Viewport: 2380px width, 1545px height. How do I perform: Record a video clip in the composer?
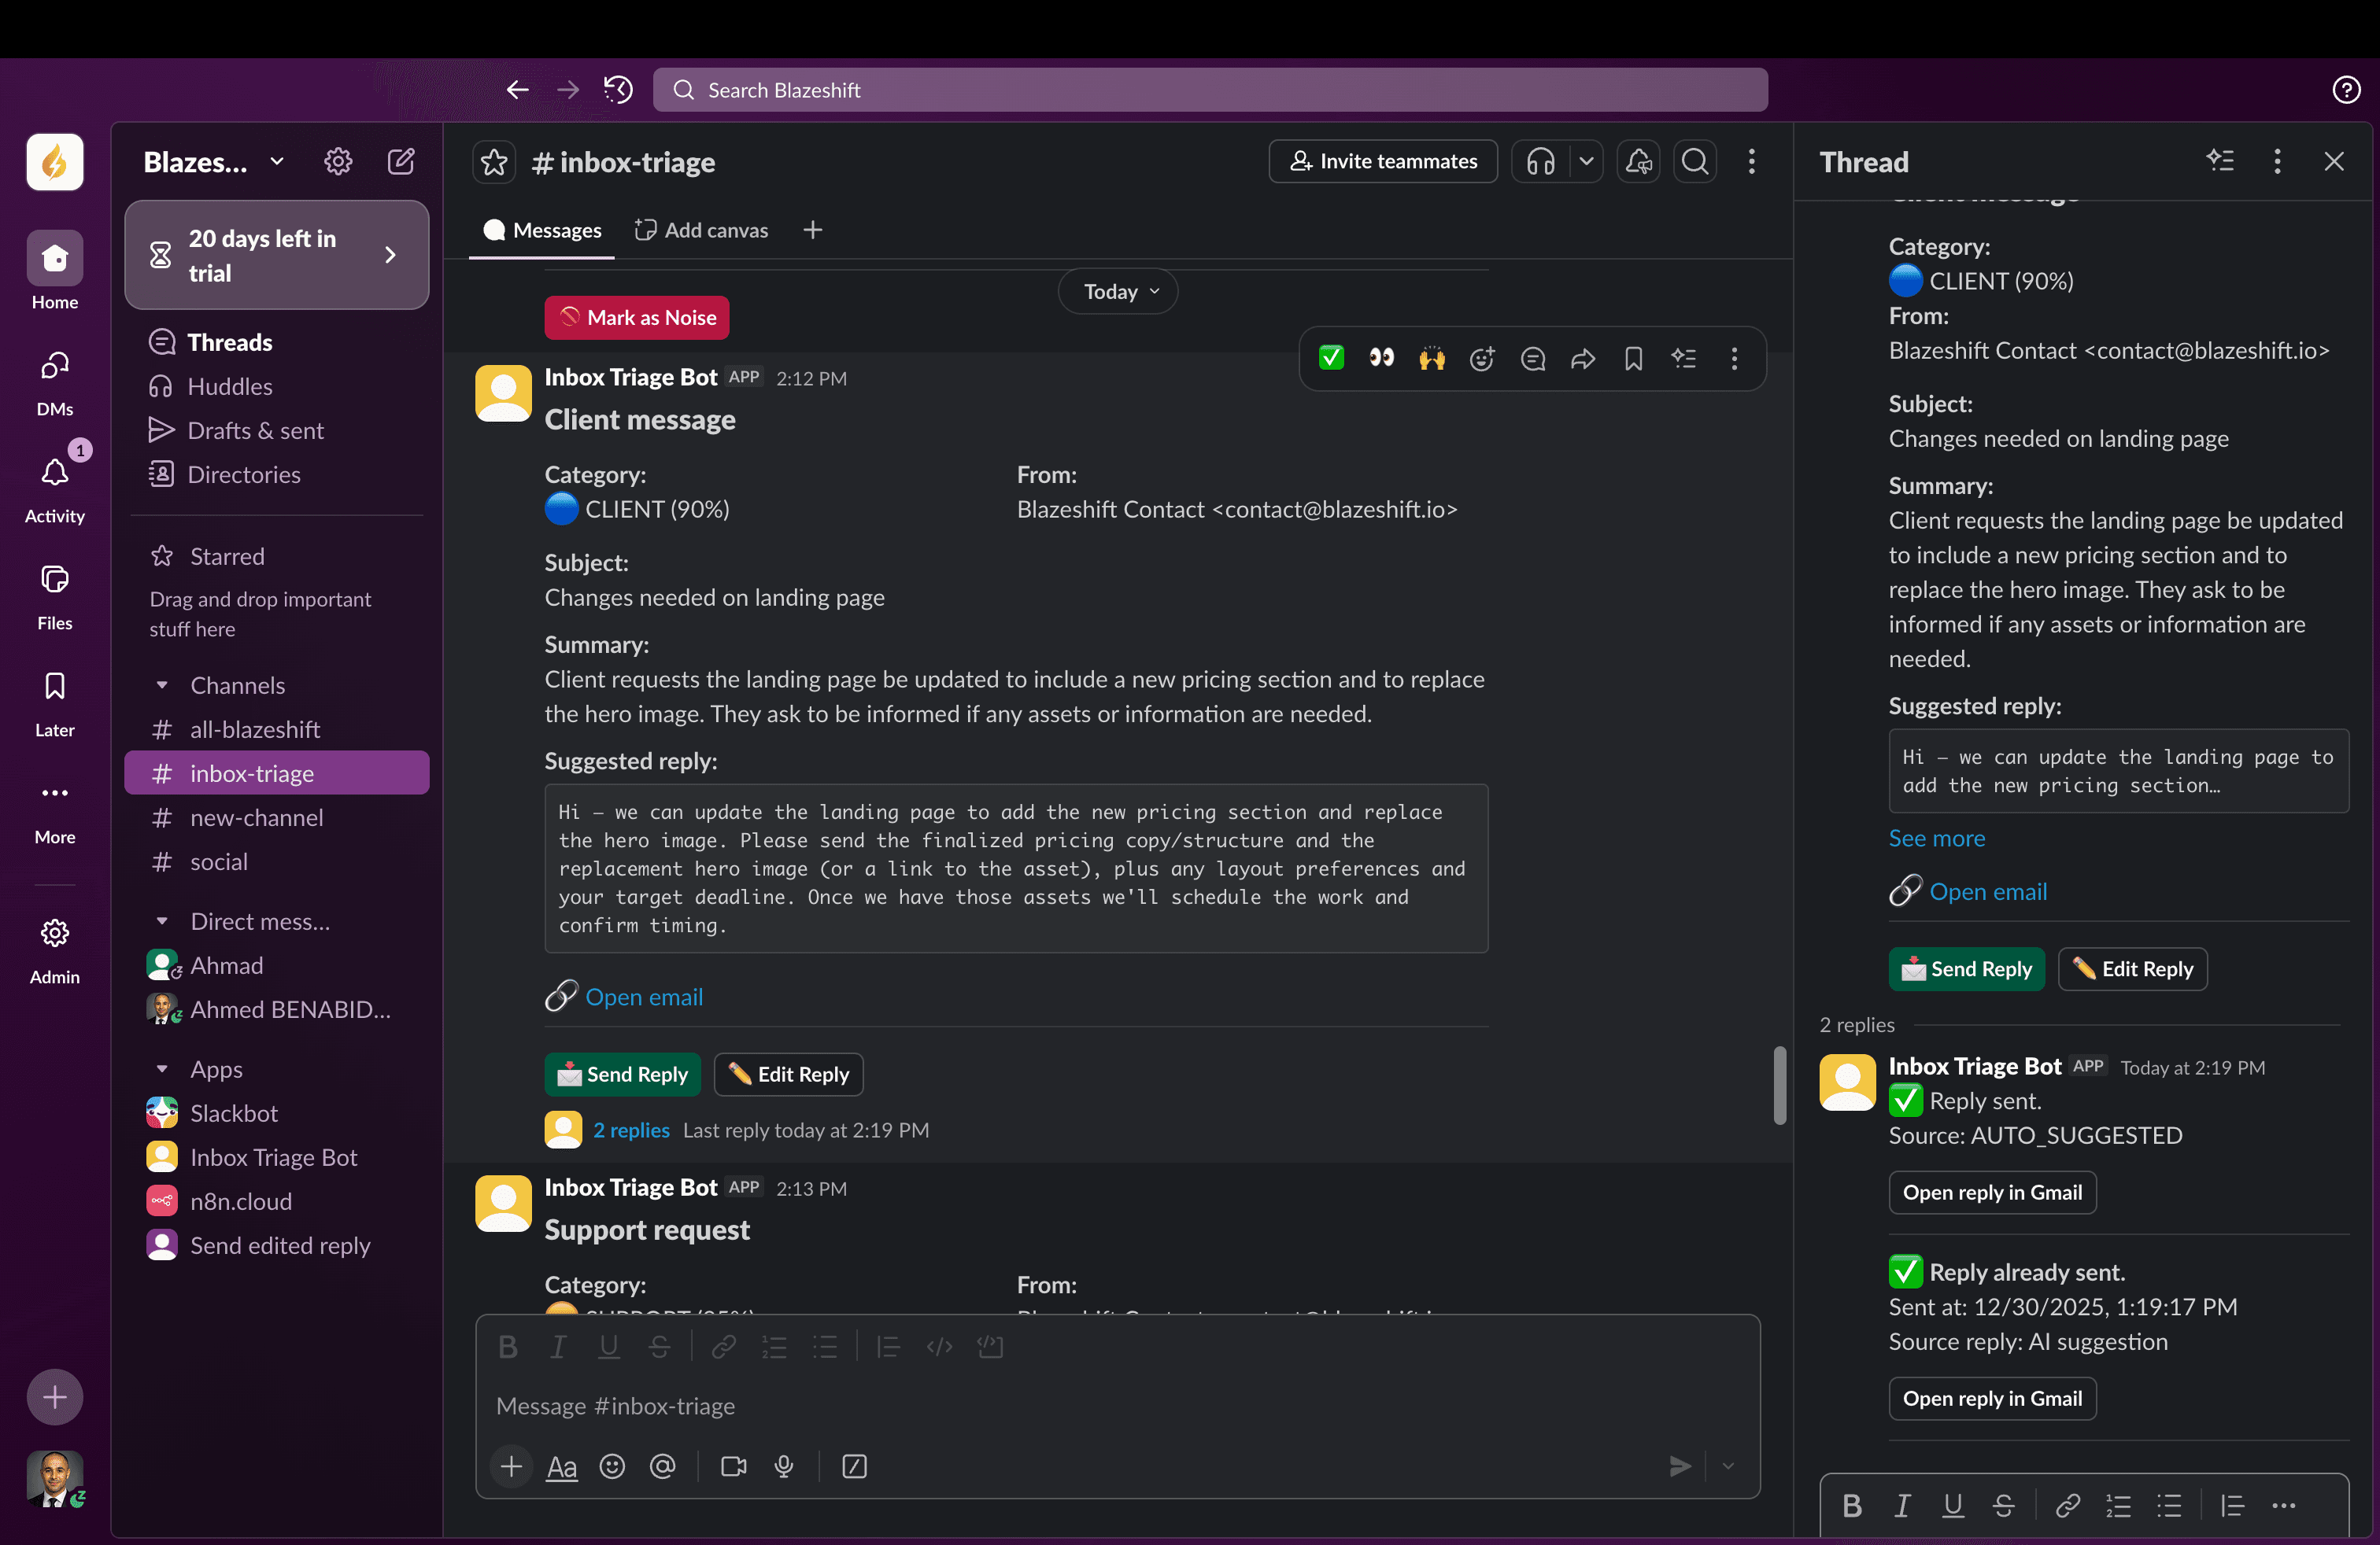[733, 1466]
